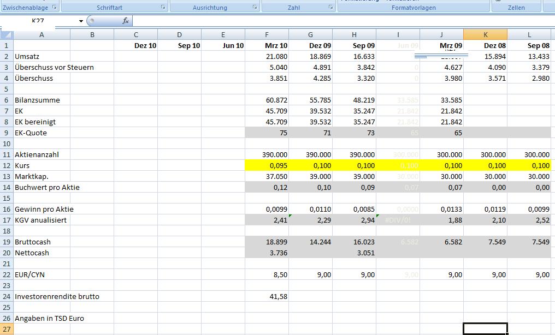Screen dimensions: 555x335
Task: Select the Investorenrendite brutto value 41,58
Action: [267, 296]
